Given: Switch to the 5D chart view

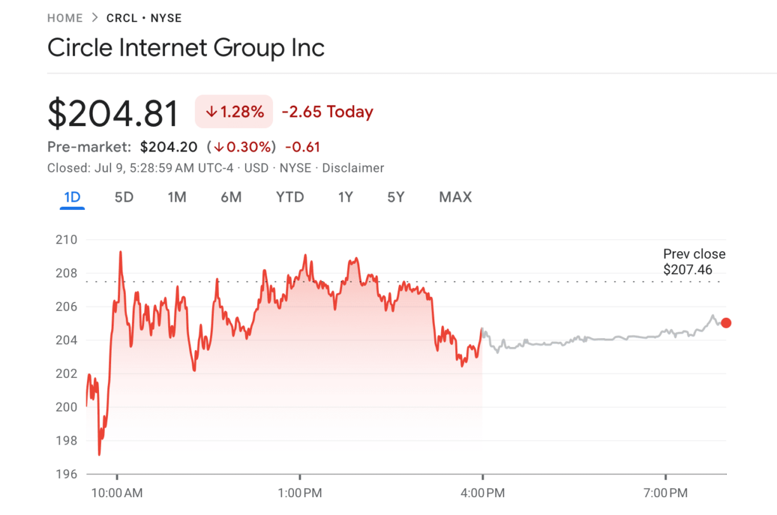Looking at the screenshot, I should 124,197.
